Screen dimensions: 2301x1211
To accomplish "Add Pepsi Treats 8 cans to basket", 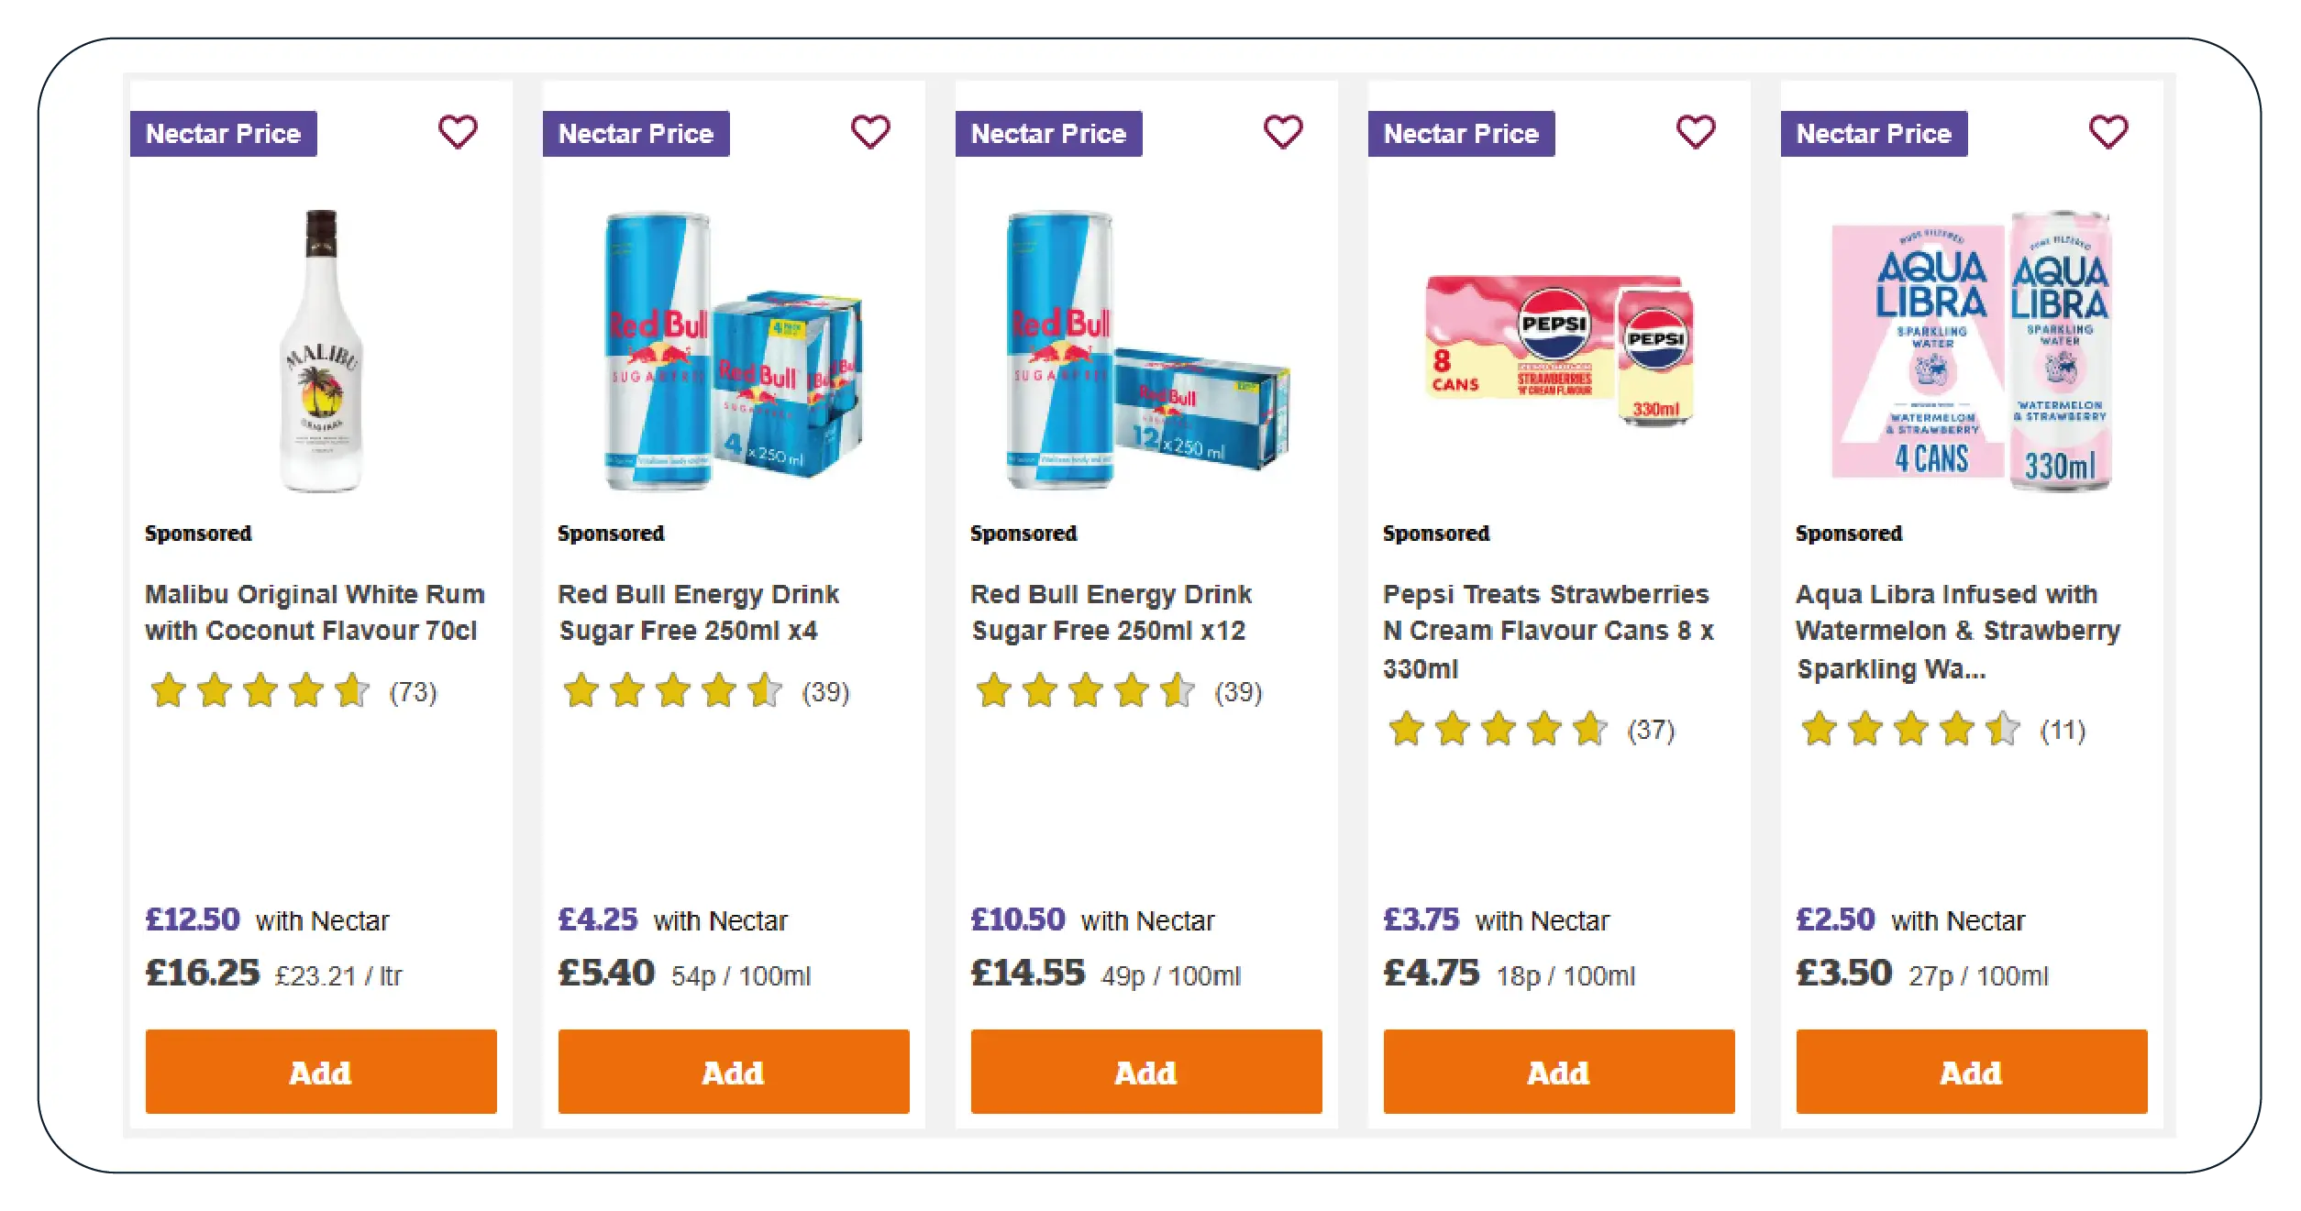I will click(1559, 1071).
